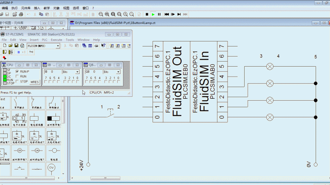The width and height of the screenshot is (330, 185).
Task: Click the print icon in FluidSIM toolbar
Action: pyautogui.click(x=21, y=14)
